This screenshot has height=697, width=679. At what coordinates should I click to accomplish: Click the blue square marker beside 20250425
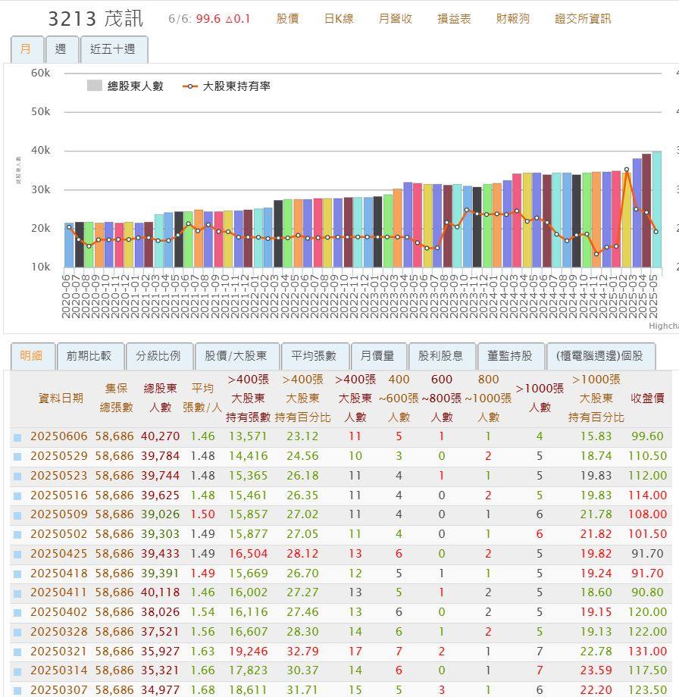coord(17,555)
